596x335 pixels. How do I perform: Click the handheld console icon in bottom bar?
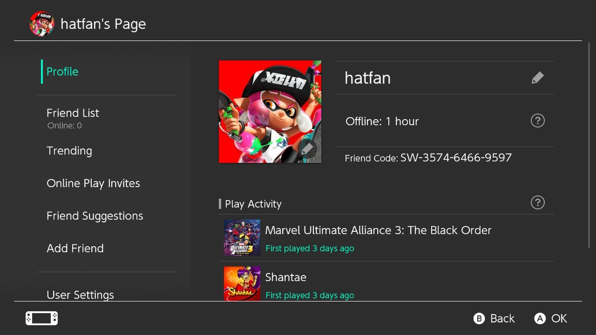pos(41,318)
